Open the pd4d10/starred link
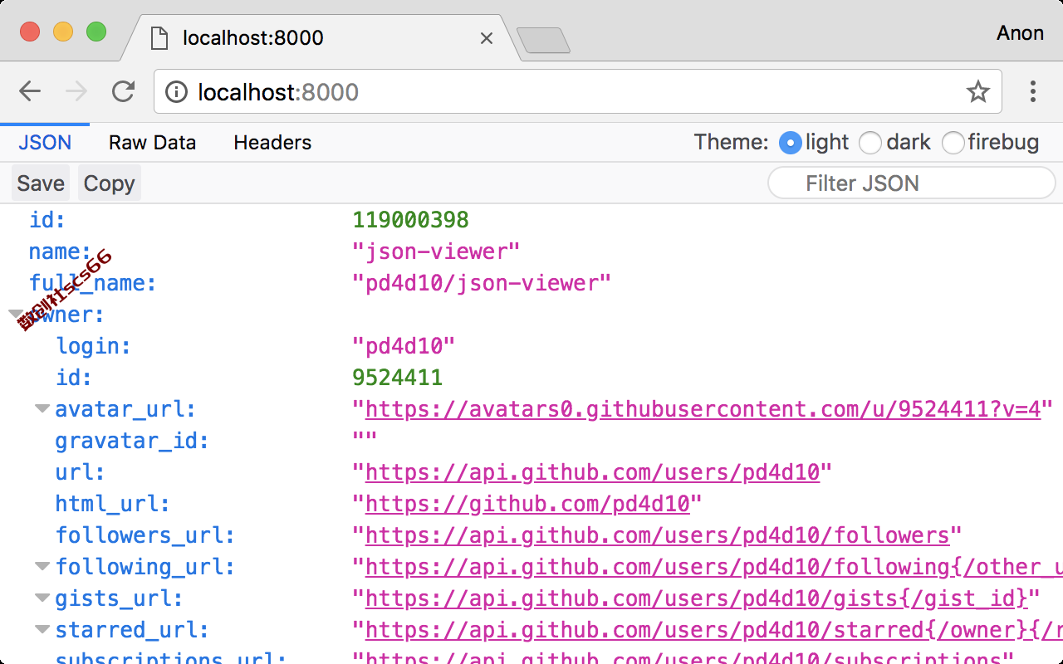 713,630
